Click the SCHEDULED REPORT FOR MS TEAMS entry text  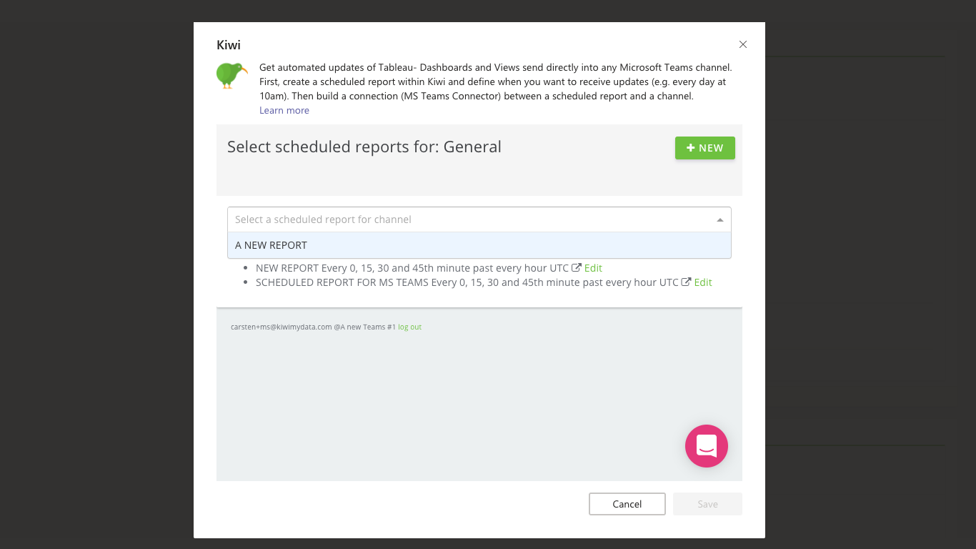(x=467, y=282)
